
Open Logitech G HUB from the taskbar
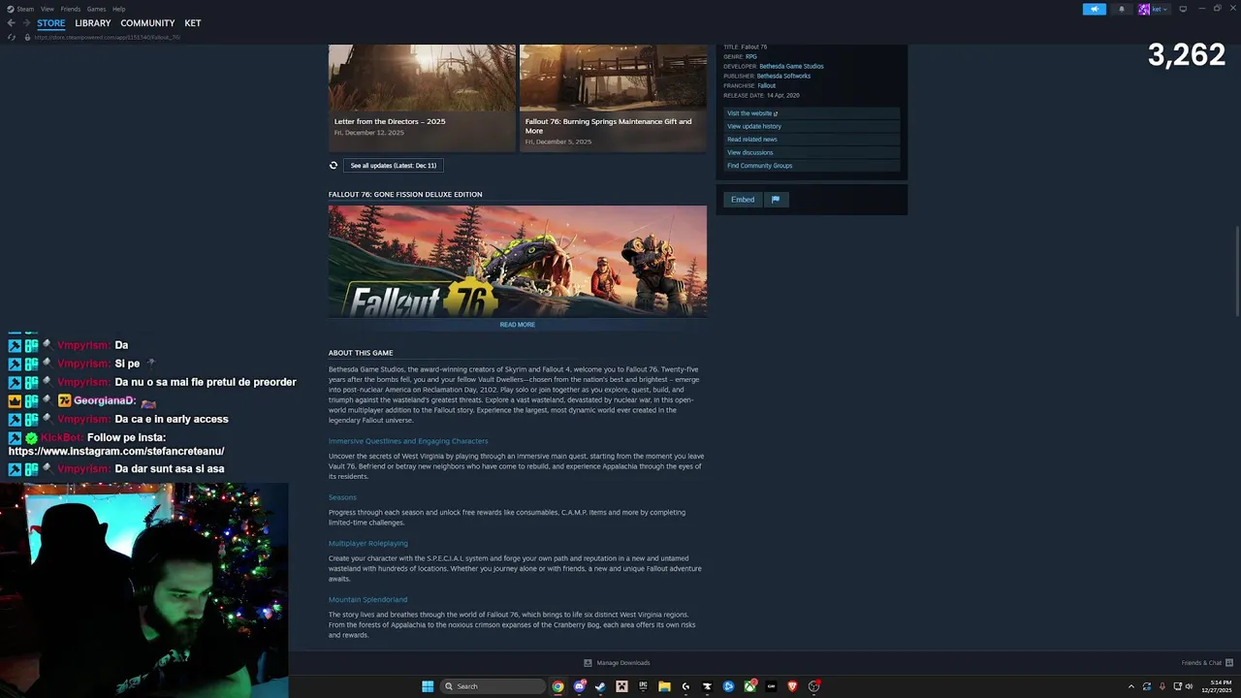click(x=685, y=686)
